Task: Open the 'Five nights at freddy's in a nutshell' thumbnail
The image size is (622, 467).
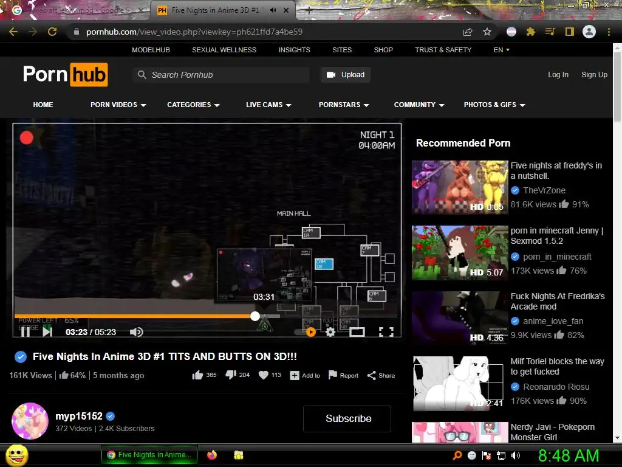Action: pos(460,187)
